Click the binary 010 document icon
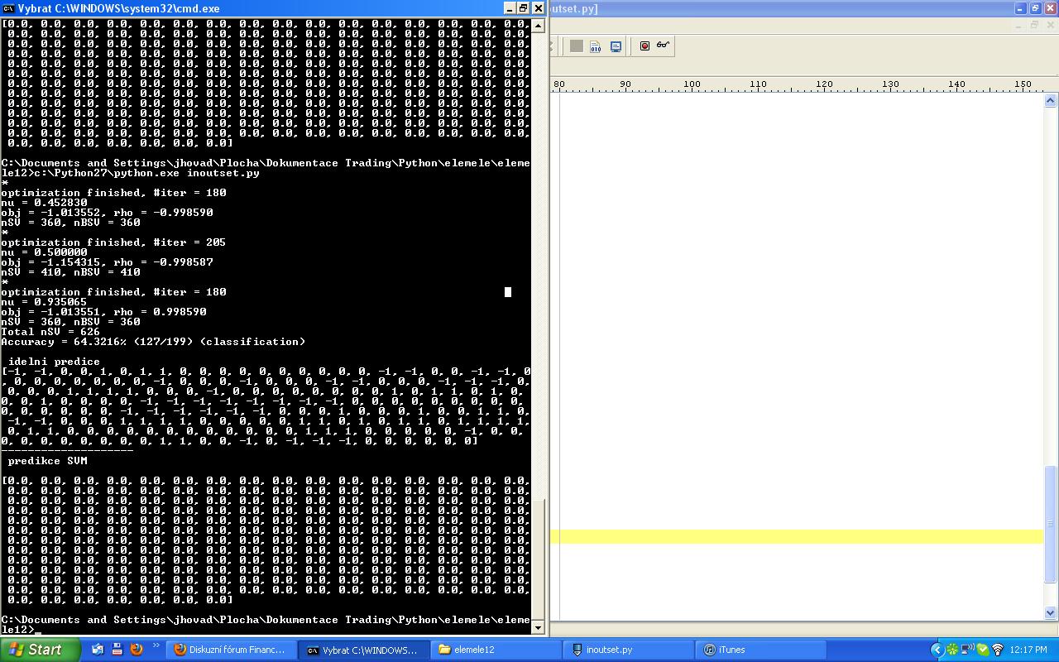 [x=596, y=46]
